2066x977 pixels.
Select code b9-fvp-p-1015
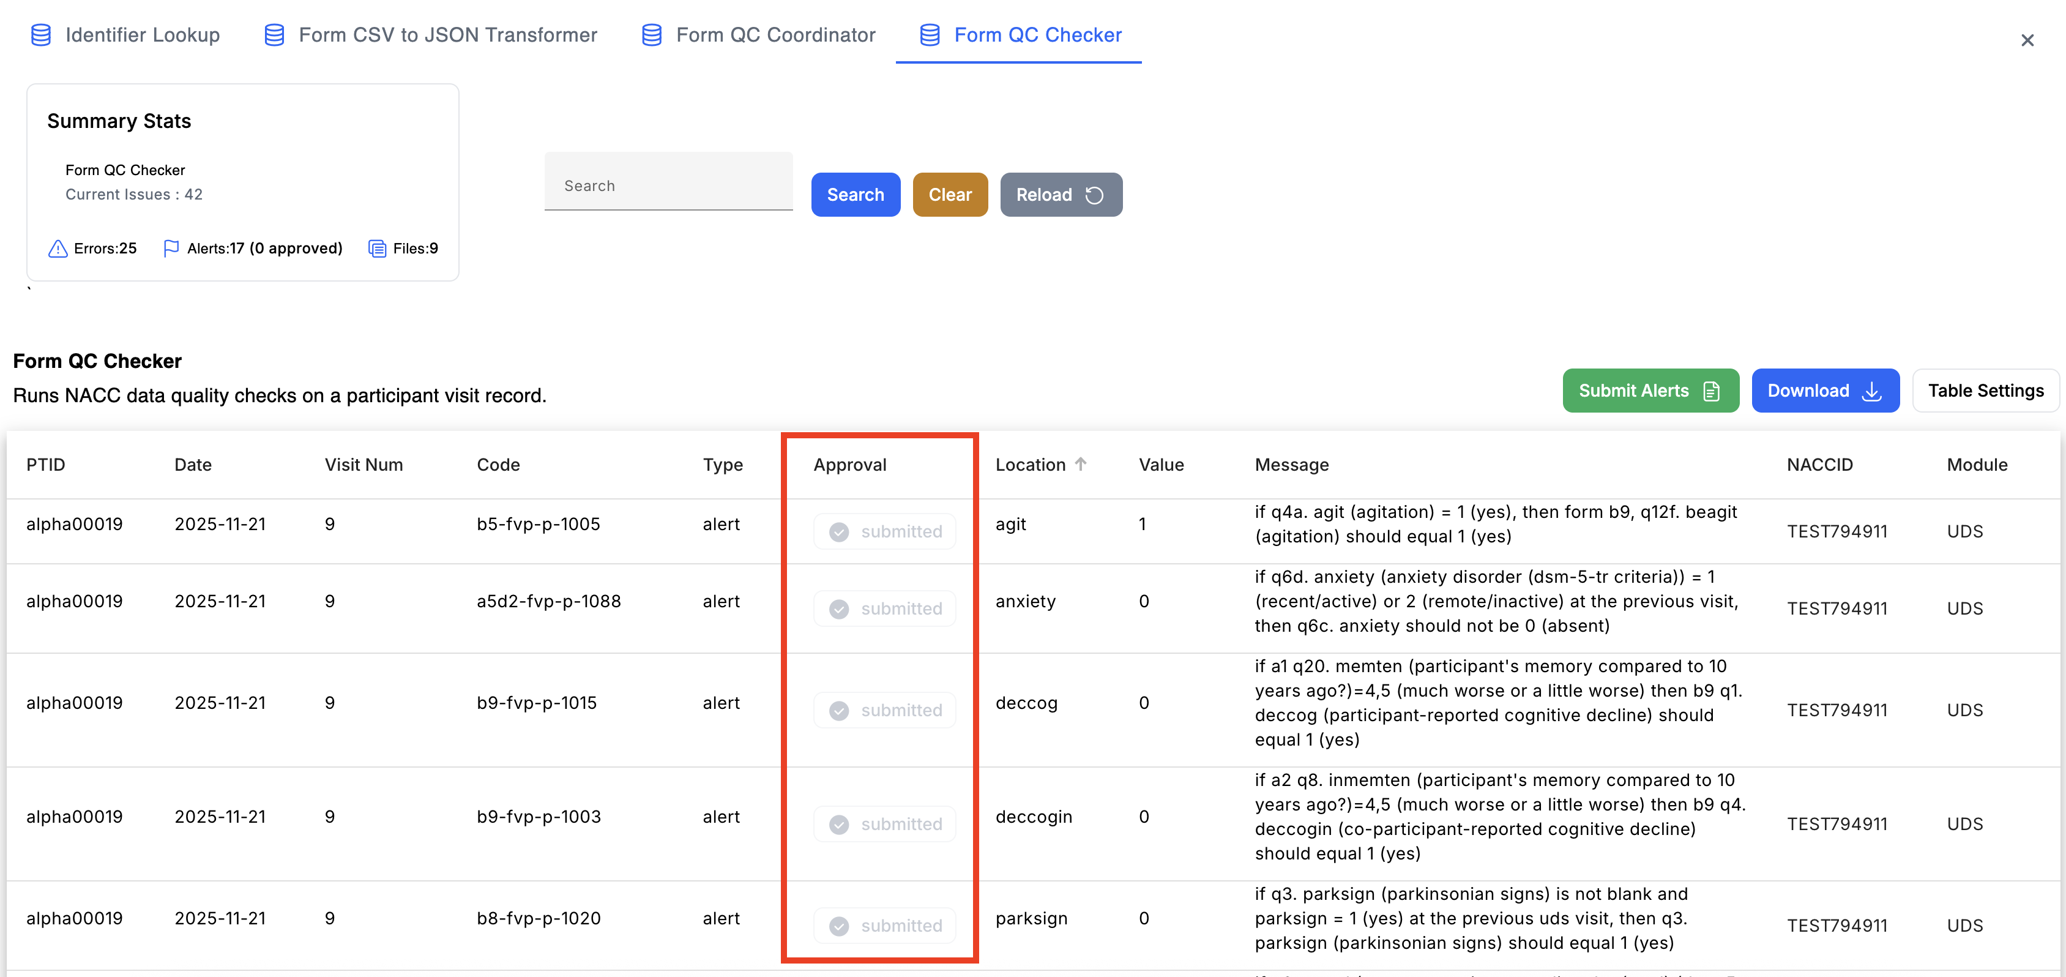[537, 703]
